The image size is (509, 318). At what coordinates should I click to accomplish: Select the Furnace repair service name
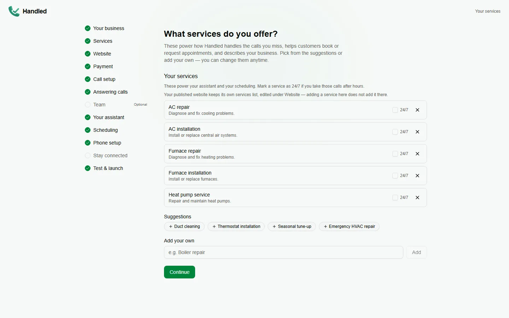tap(185, 151)
